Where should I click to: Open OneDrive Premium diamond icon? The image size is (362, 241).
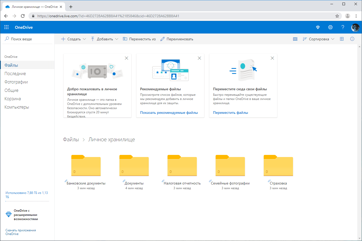318,27
